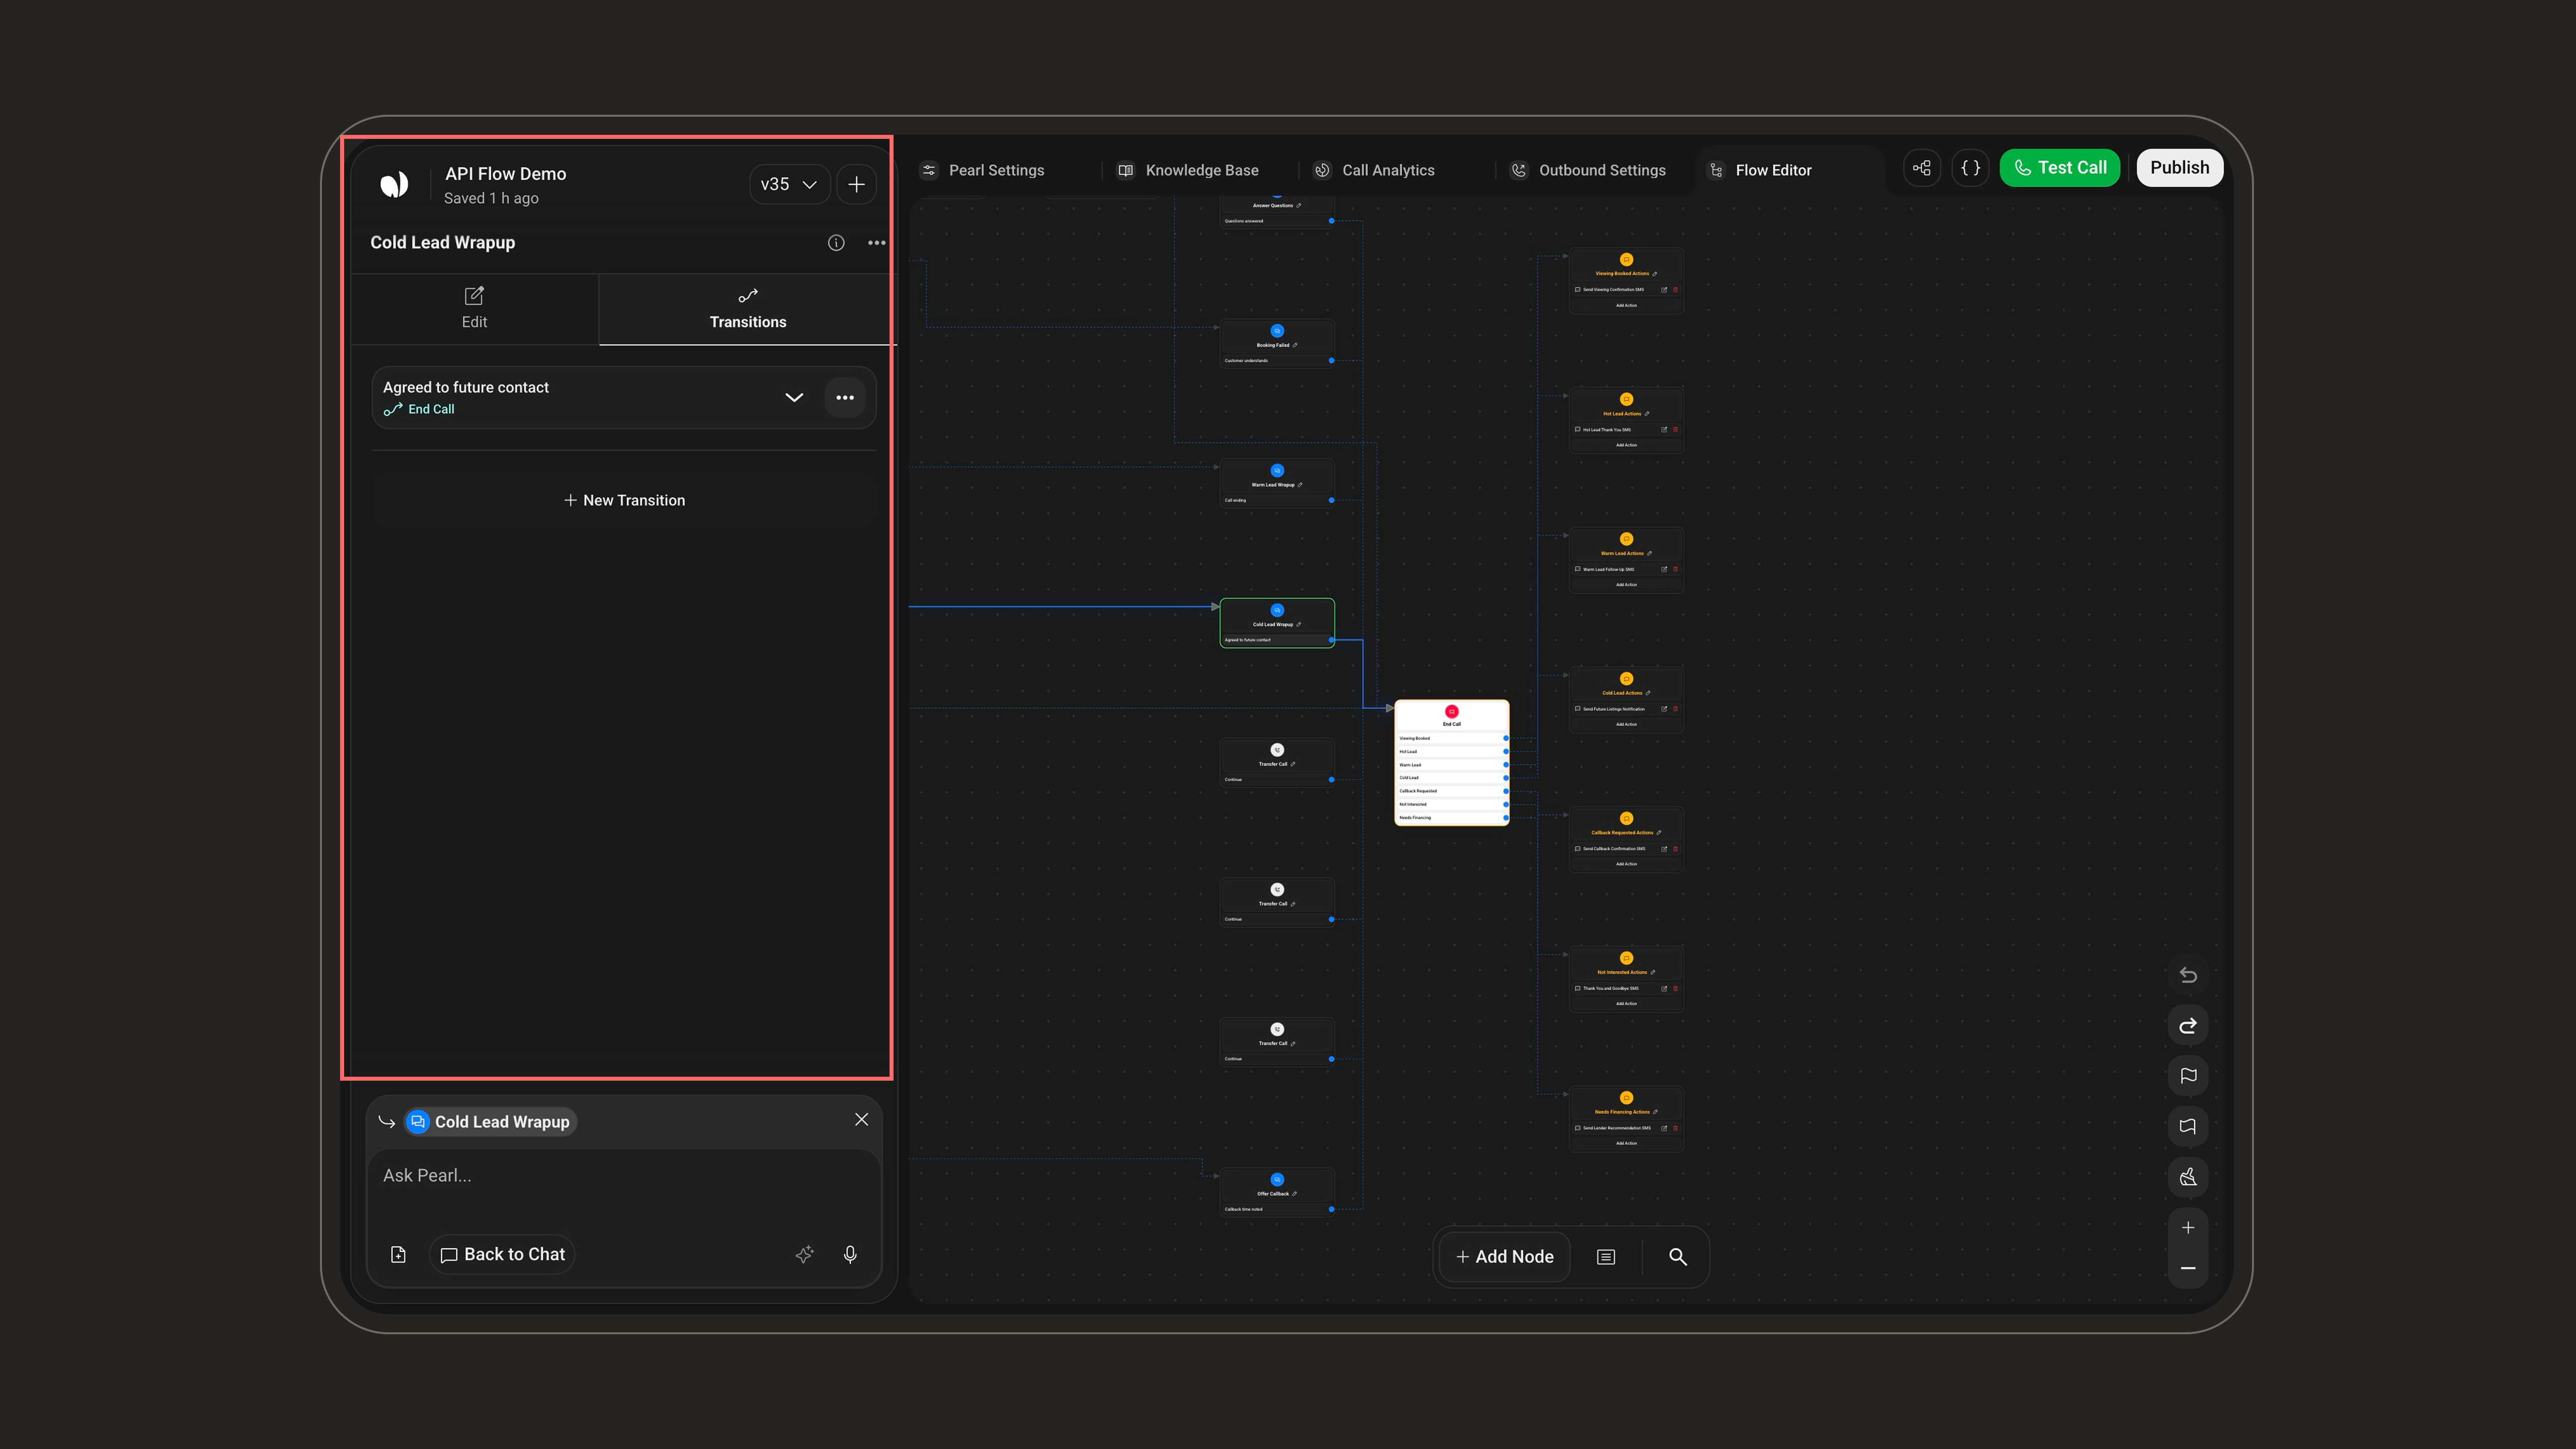
Task: Delete Hot Lead Thank You SMS action
Action: (x=1675, y=430)
